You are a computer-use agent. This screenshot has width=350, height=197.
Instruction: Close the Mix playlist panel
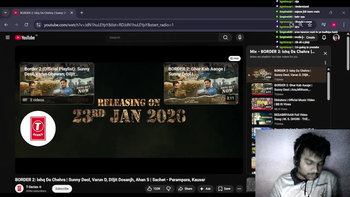pos(325,54)
